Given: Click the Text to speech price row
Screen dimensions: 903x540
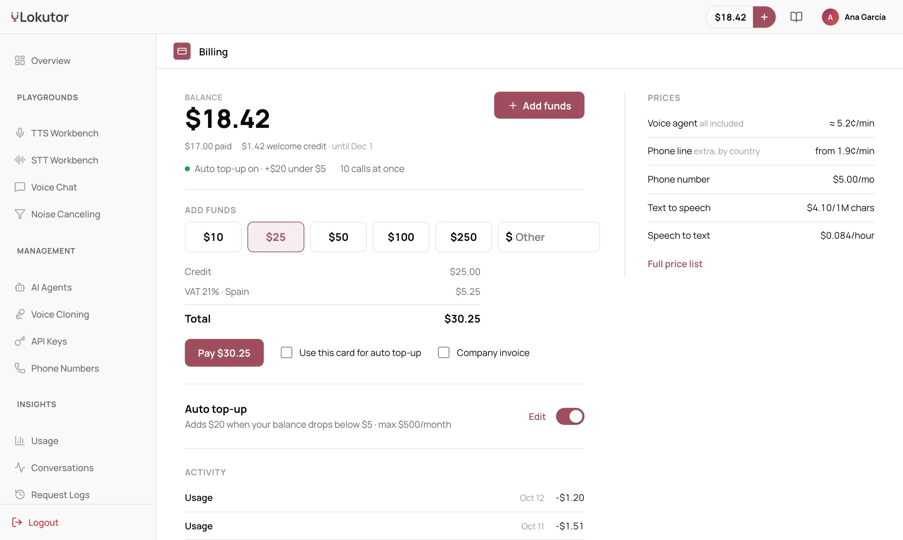Looking at the screenshot, I should [761, 208].
